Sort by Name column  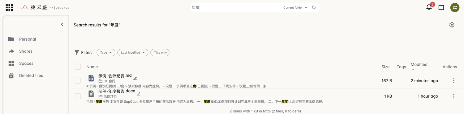pos(92,67)
